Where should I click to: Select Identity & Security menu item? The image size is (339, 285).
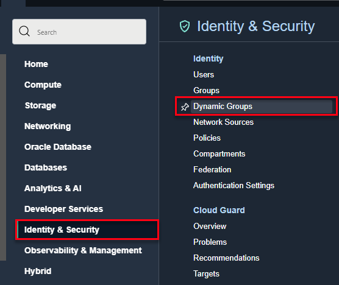(88, 230)
